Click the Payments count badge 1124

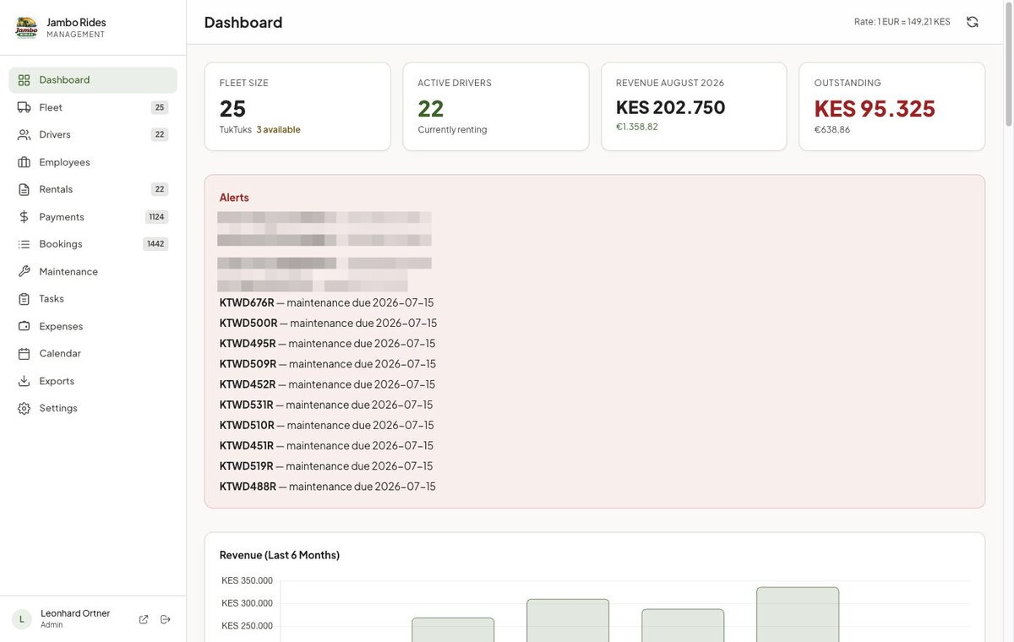pyautogui.click(x=156, y=217)
